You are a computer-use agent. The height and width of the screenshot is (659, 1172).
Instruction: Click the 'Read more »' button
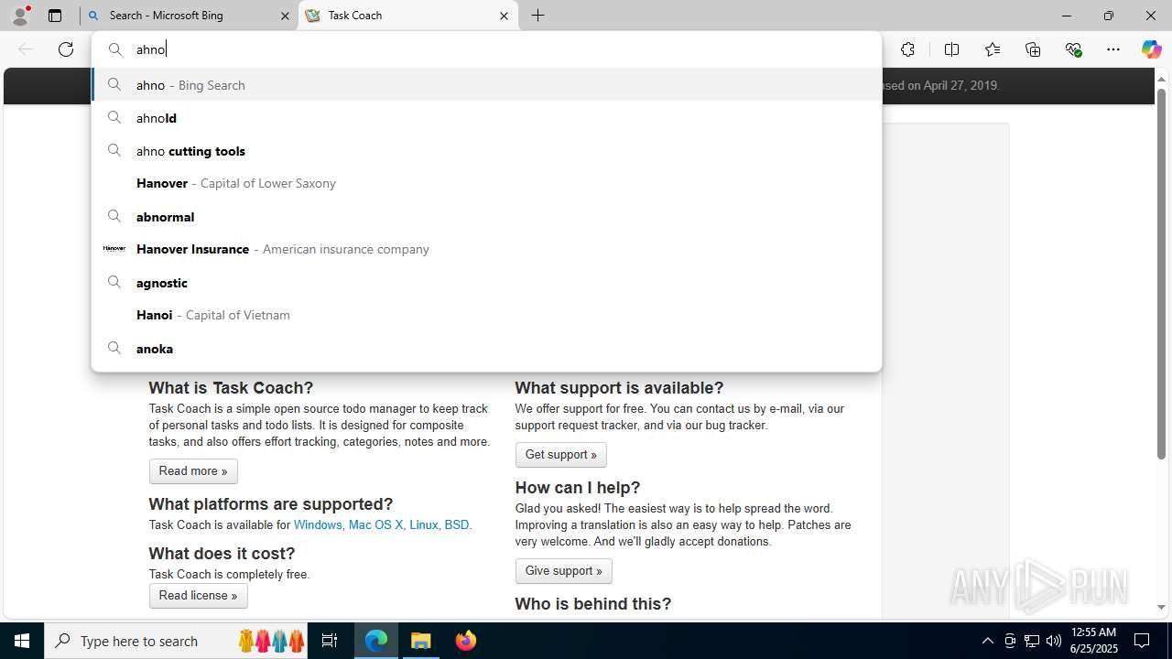[193, 471]
